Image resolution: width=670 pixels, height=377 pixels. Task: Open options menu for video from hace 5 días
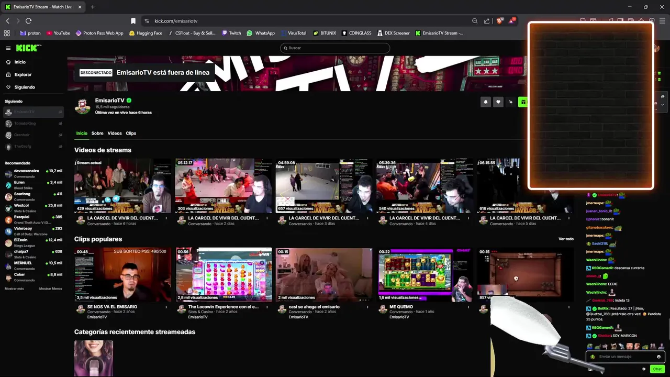pyautogui.click(x=569, y=218)
